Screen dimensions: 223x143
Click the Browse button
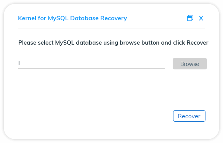(x=190, y=64)
